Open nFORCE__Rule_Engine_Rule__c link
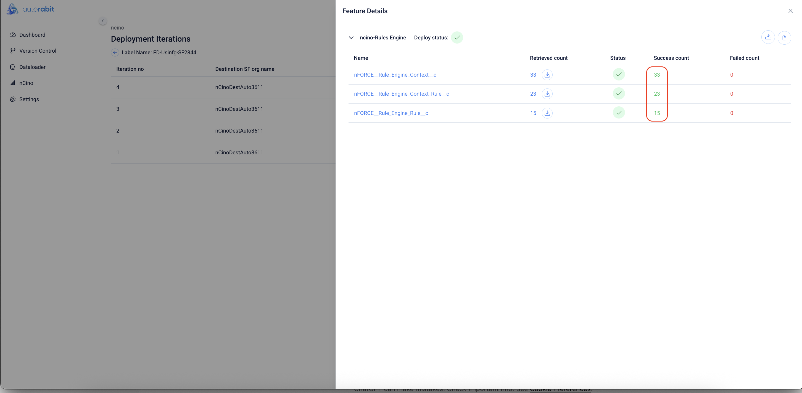This screenshot has width=802, height=393. pyautogui.click(x=391, y=113)
